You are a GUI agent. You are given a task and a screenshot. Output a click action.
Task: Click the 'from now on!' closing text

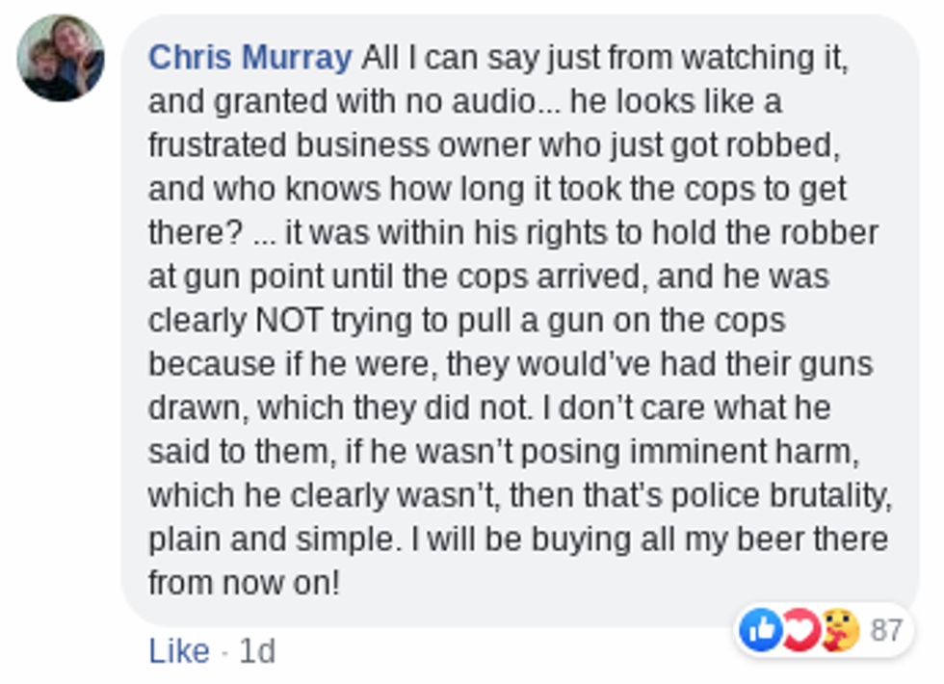coord(244,583)
